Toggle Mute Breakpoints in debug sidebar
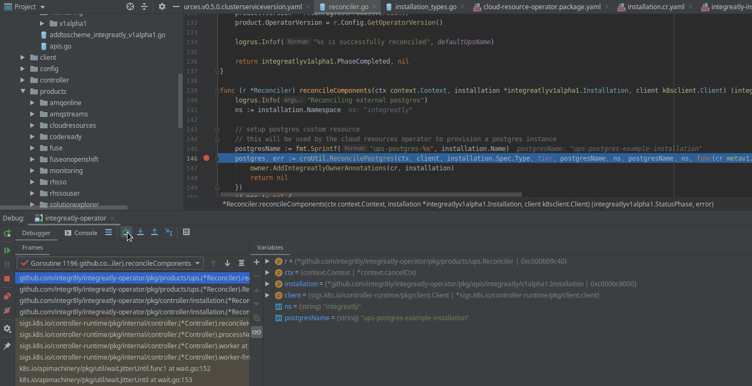Viewport: 752px width, 386px height. pos(7,311)
